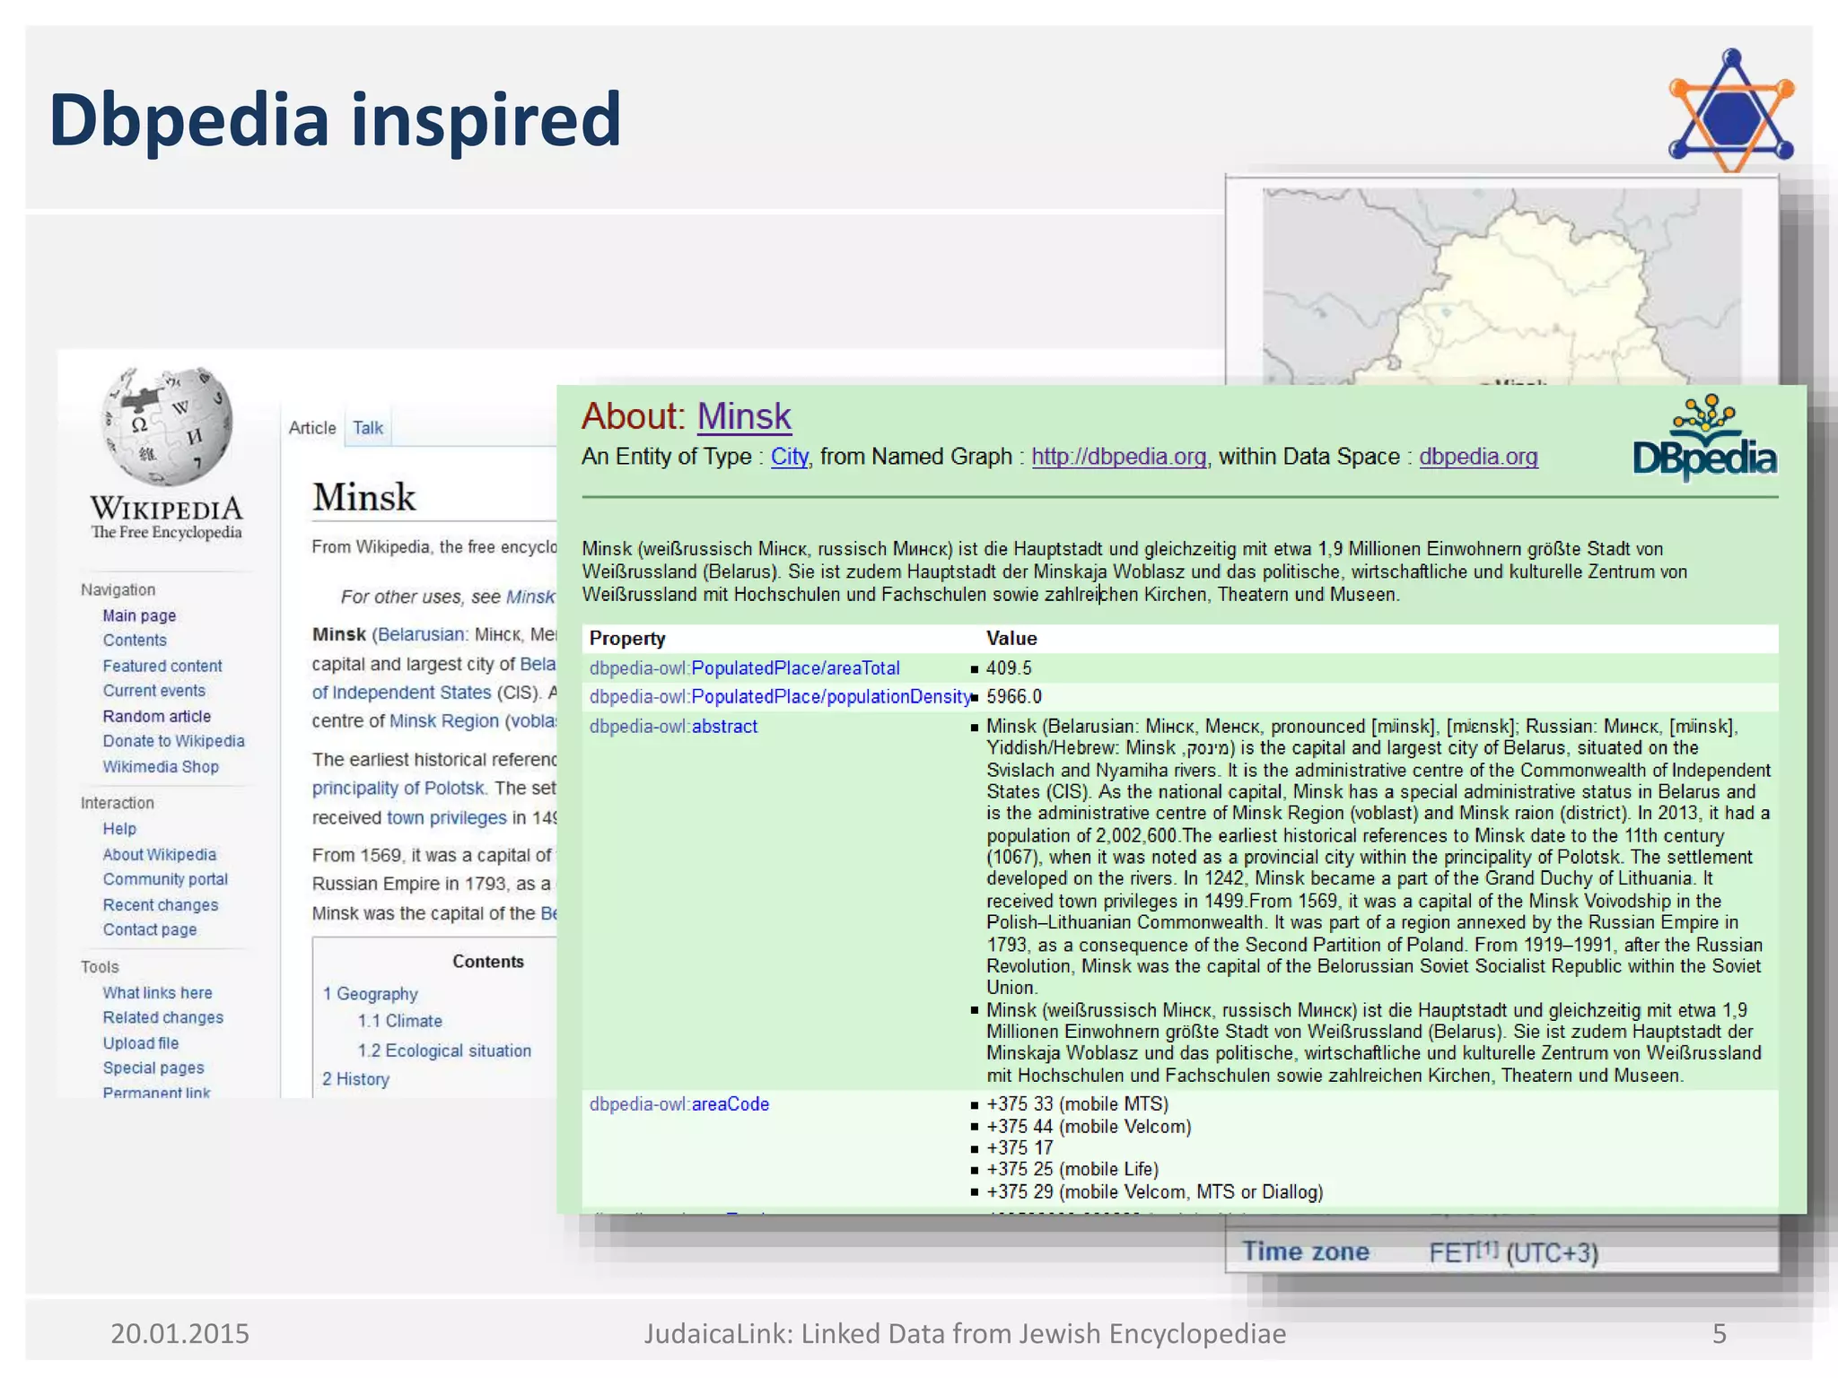This screenshot has height=1378, width=1838.
Task: Click the Wikipedia globe logo
Action: point(168,427)
